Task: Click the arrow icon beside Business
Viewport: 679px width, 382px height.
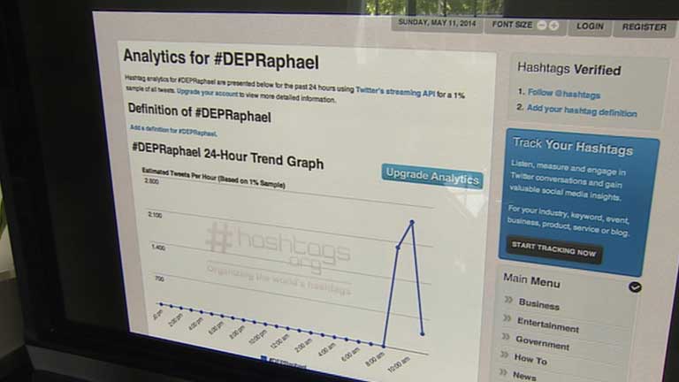Action: (508, 300)
